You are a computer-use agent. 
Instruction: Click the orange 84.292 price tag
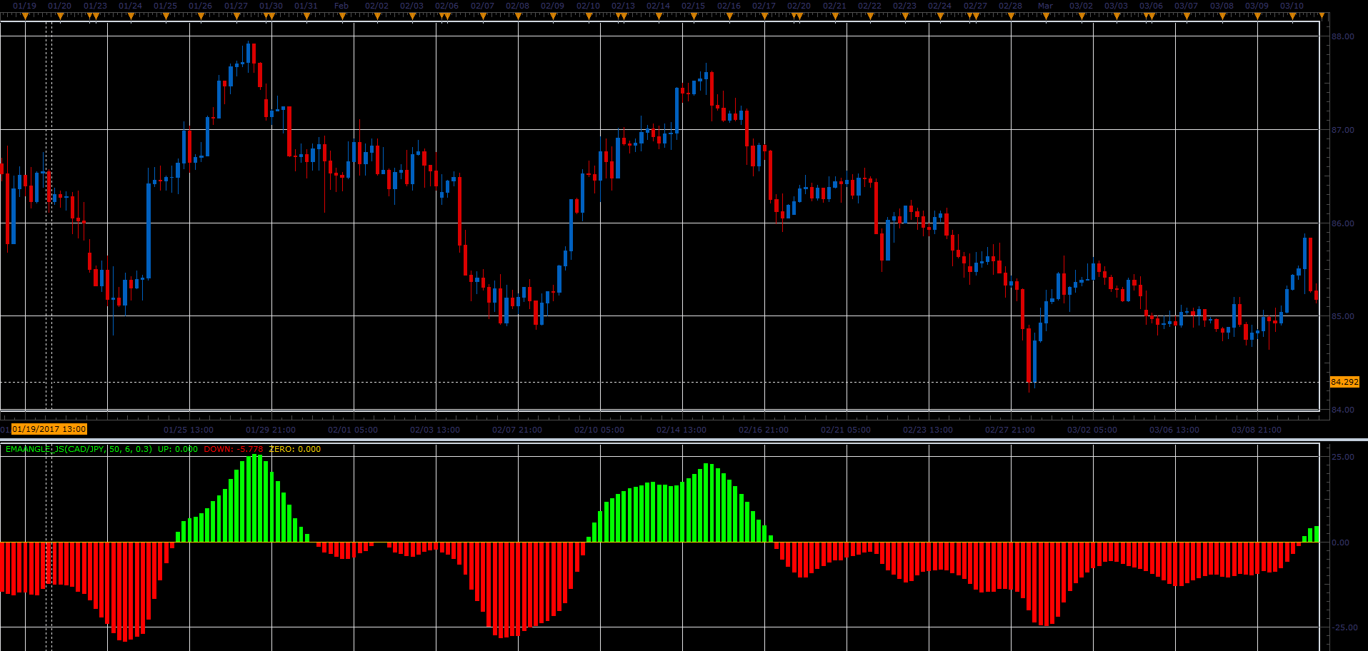coord(1344,382)
